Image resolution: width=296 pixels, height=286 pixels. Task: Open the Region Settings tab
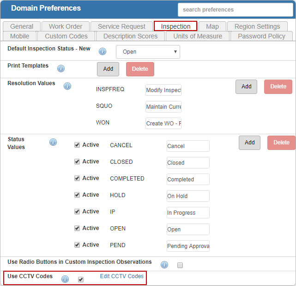pos(257,26)
